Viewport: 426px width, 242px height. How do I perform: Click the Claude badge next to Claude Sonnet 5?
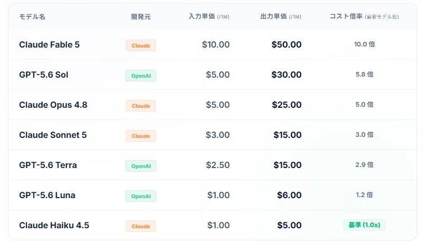(x=141, y=136)
